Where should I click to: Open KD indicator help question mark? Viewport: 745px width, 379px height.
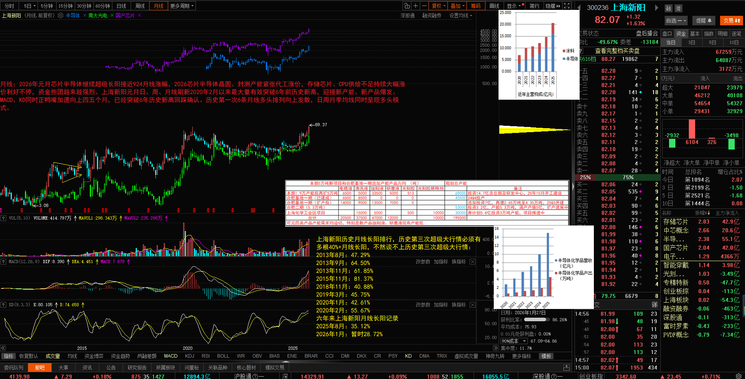tap(3, 305)
